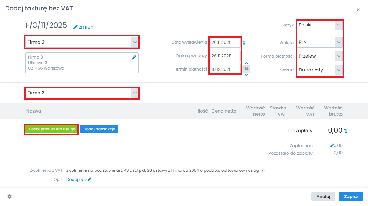
Task: Click arrow icon next to Data wystawienia
Action: tap(244, 43)
